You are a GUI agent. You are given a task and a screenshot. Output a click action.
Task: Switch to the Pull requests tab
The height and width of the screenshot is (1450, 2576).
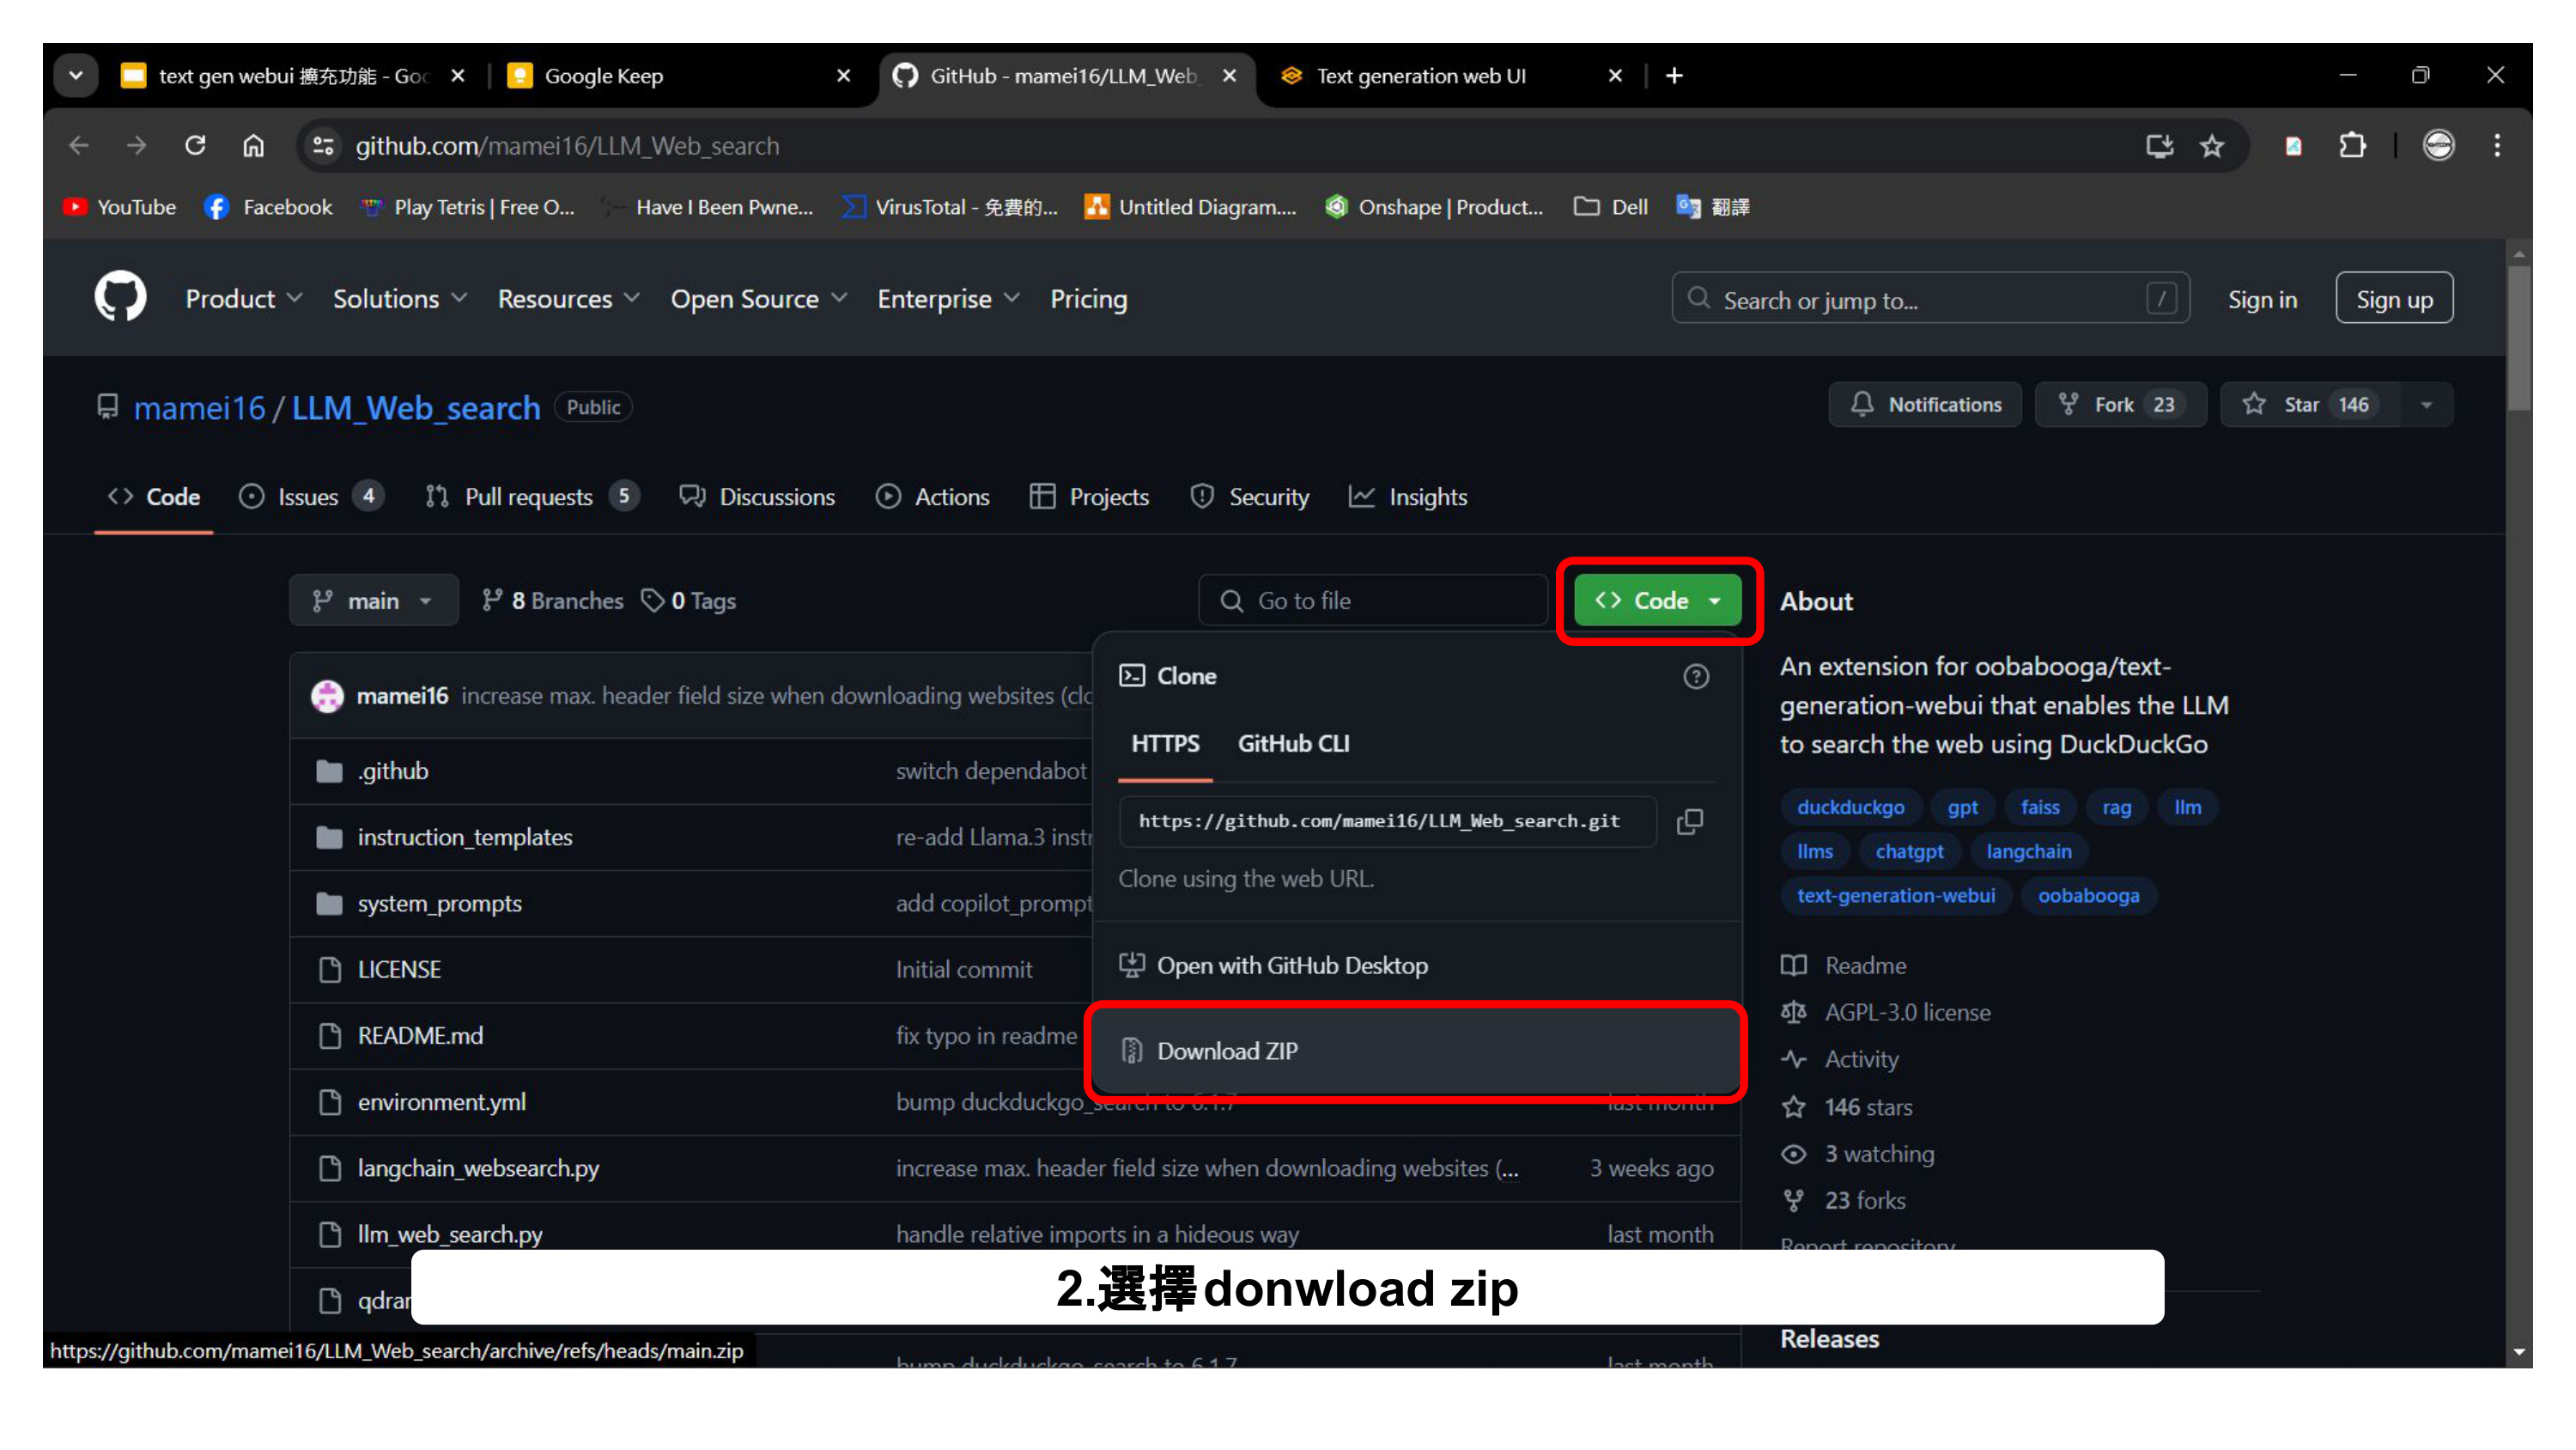pyautogui.click(x=532, y=497)
